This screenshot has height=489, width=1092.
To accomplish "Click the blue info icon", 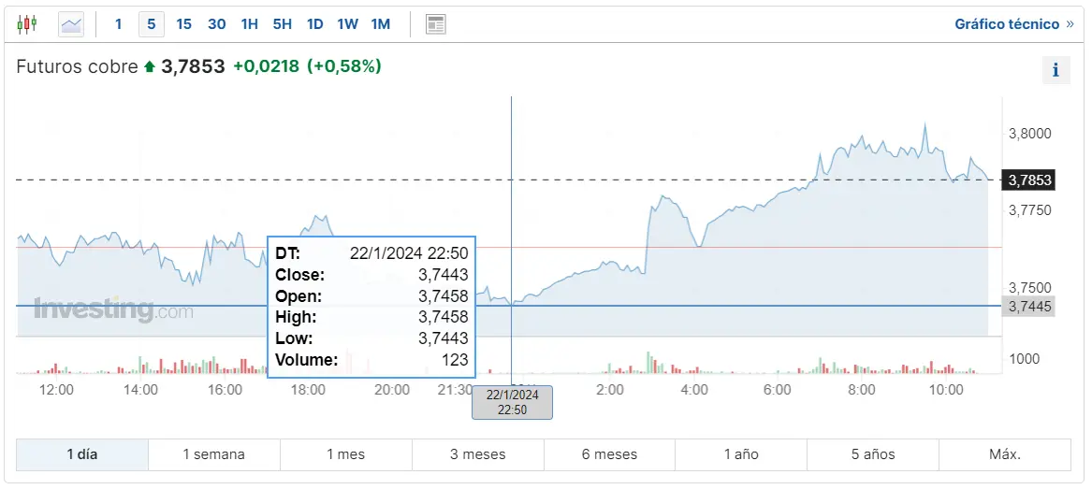I will tap(1056, 70).
